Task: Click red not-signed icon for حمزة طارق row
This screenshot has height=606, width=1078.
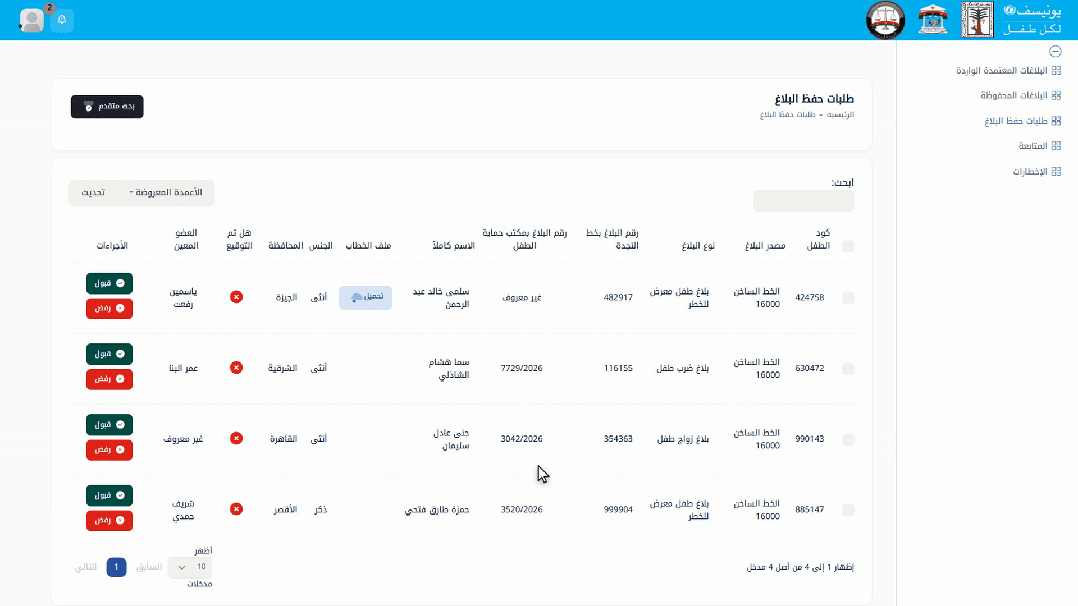Action: [x=236, y=509]
